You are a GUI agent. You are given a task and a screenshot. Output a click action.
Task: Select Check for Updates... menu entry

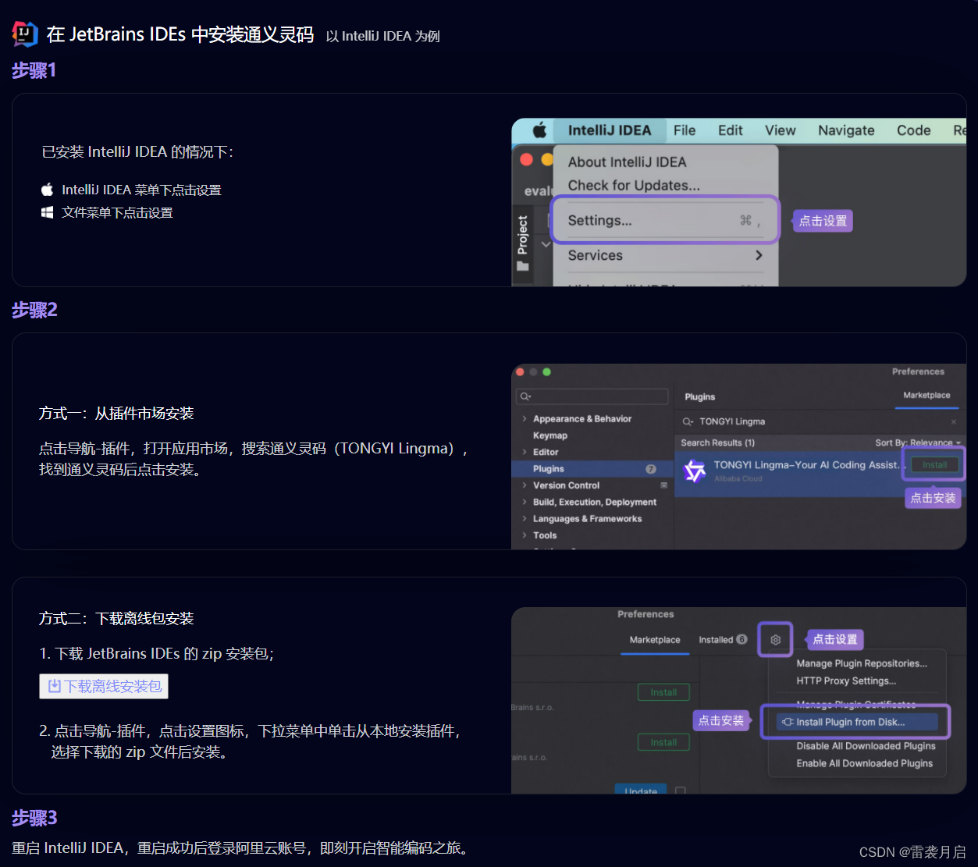(x=634, y=186)
